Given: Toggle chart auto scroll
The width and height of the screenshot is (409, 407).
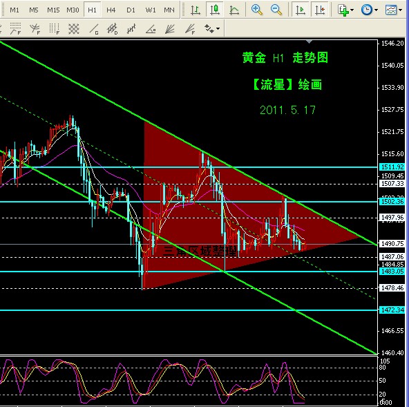Looking at the screenshot, I should (301, 10).
